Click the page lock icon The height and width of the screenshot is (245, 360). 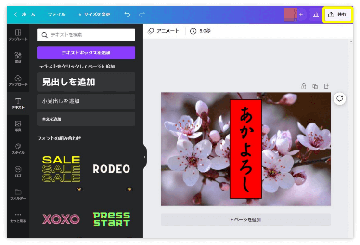[304, 86]
